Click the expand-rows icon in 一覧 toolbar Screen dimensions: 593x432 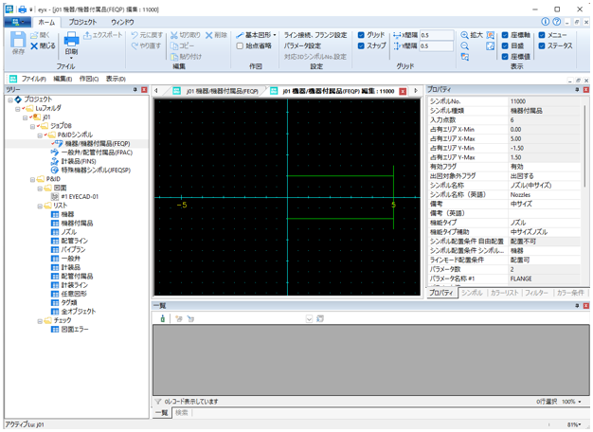(179, 319)
